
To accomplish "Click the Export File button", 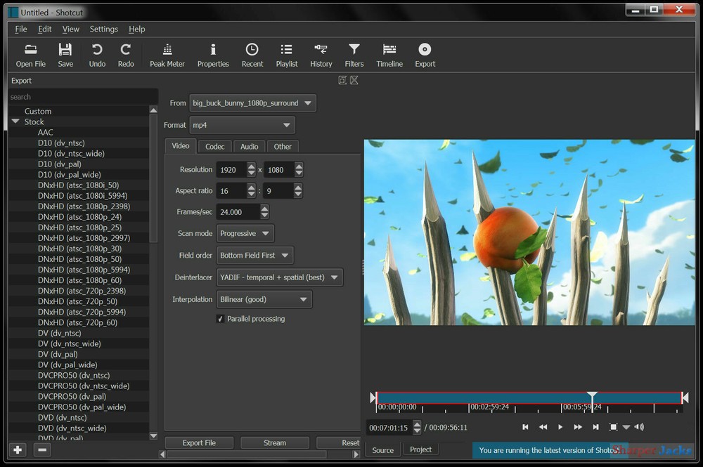I will (x=199, y=442).
